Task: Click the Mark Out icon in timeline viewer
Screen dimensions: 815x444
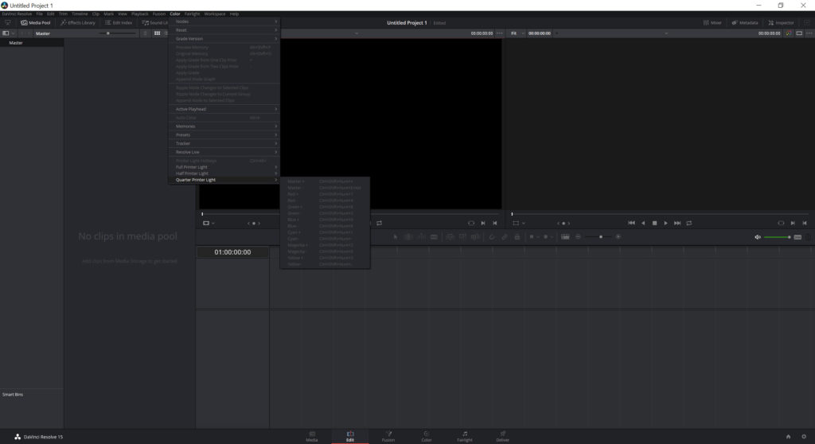Action: click(x=805, y=223)
